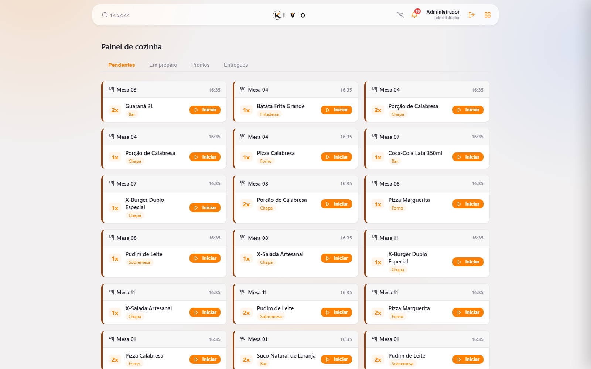Open the notifications bell
This screenshot has height=369, width=591.
414,15
